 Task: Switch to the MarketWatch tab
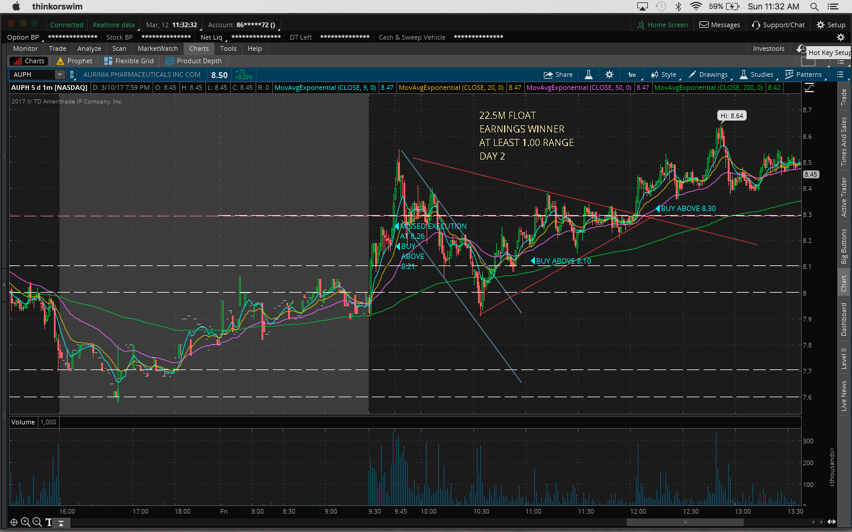[157, 48]
